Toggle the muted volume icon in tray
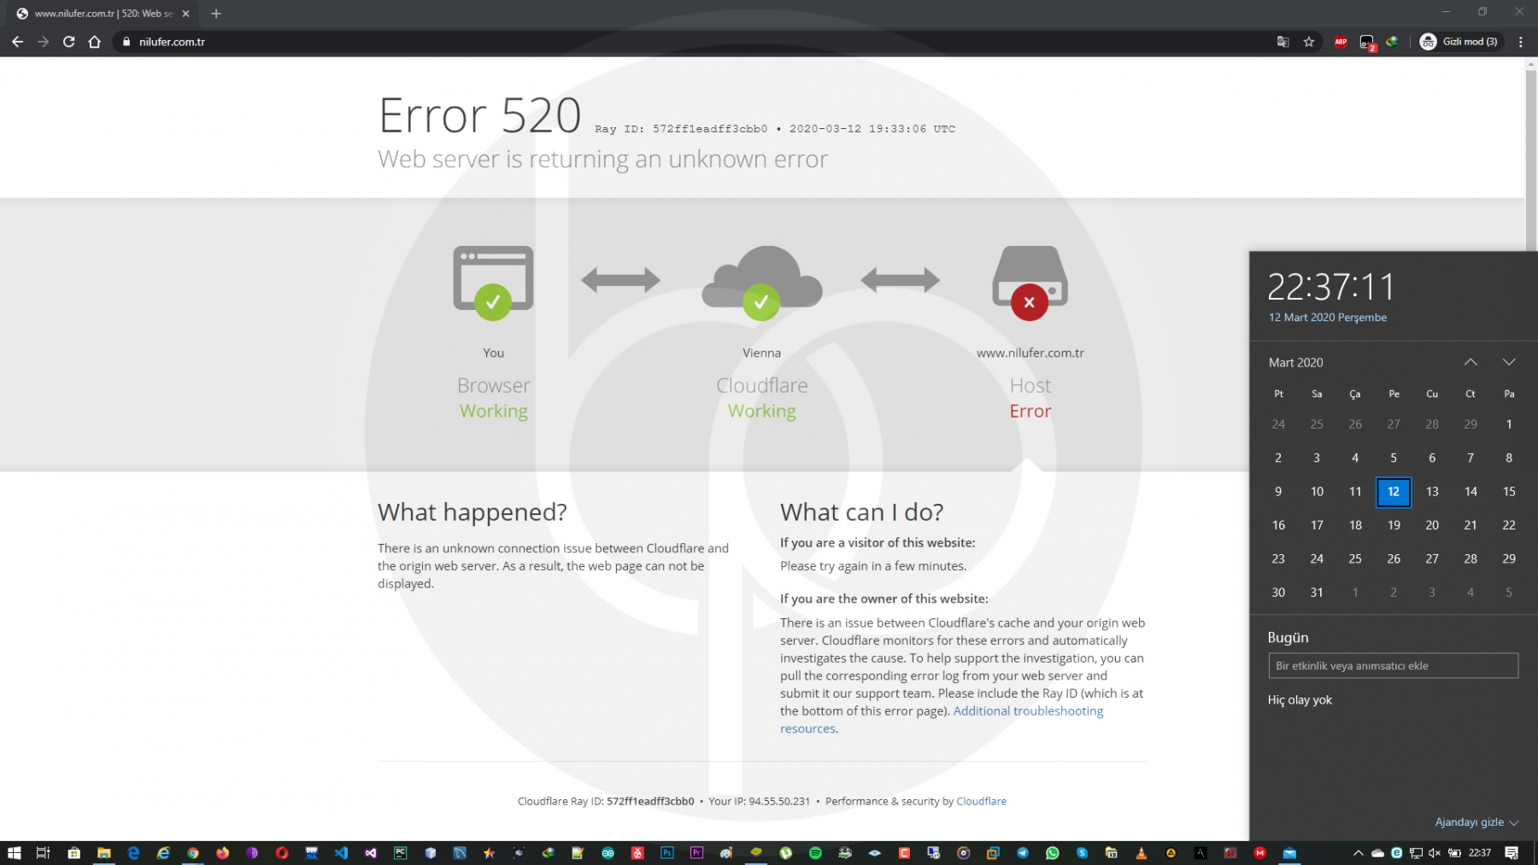 click(1435, 853)
